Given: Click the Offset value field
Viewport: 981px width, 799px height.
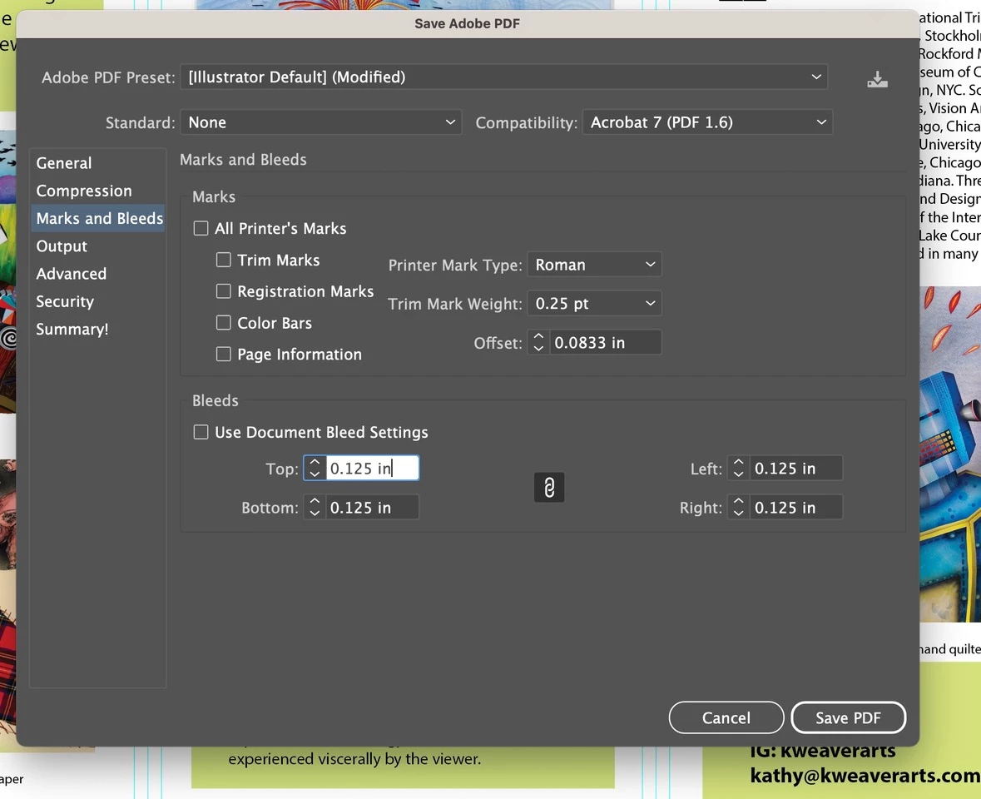Looking at the screenshot, I should tap(605, 342).
